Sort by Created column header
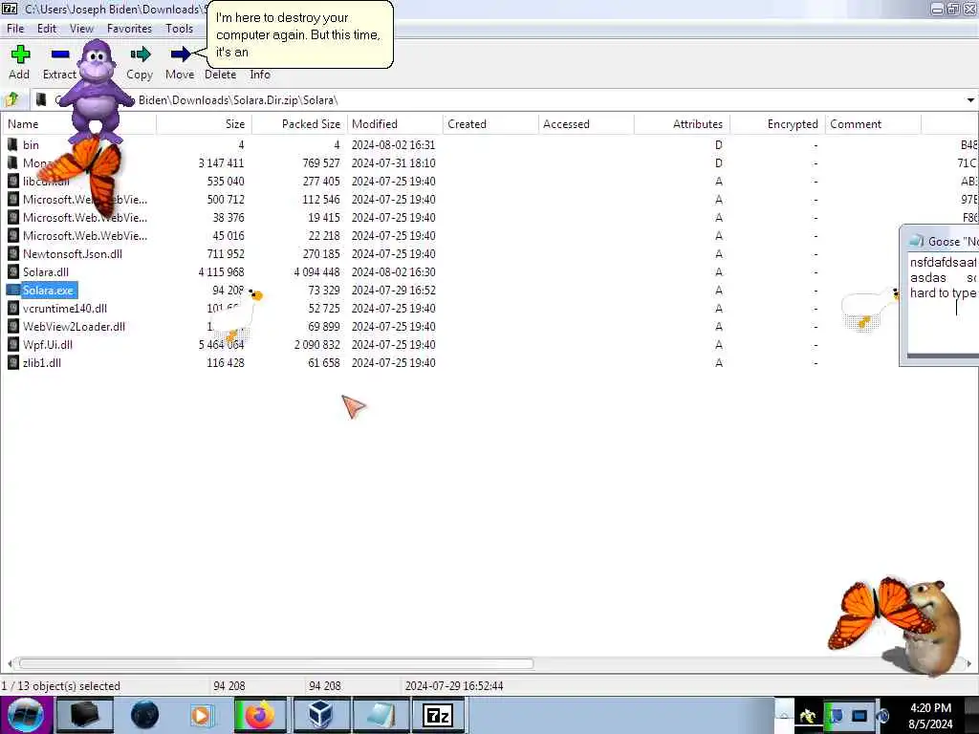 tap(490, 124)
